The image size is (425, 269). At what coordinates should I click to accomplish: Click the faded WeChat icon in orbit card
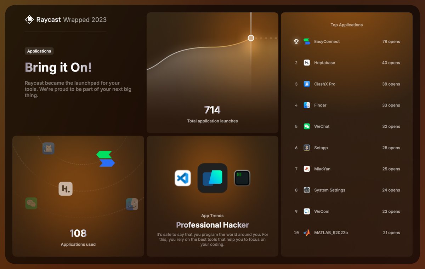31,203
